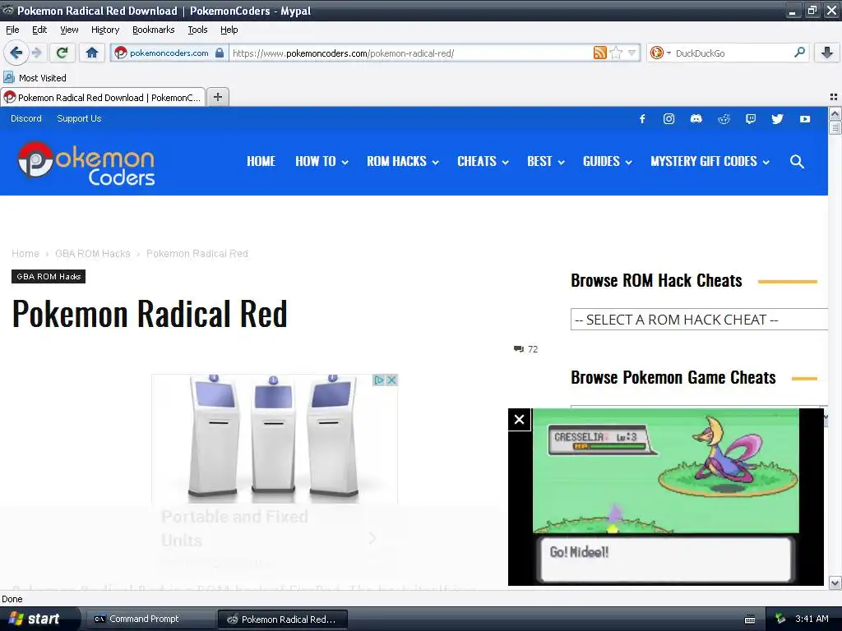Expand the ROM HACKS nav dropdown
The height and width of the screenshot is (631, 842).
click(x=403, y=162)
